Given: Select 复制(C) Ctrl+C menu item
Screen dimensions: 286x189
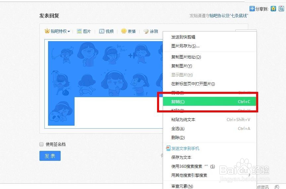Looking at the screenshot, I should (x=210, y=101).
